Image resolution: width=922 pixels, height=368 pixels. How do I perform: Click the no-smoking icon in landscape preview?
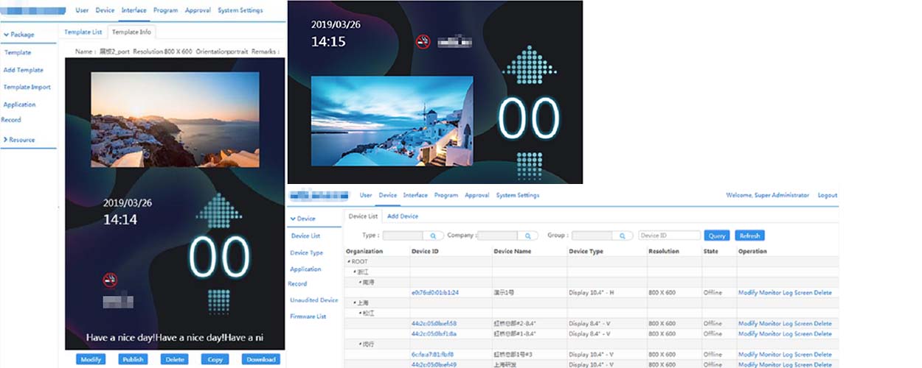point(423,41)
